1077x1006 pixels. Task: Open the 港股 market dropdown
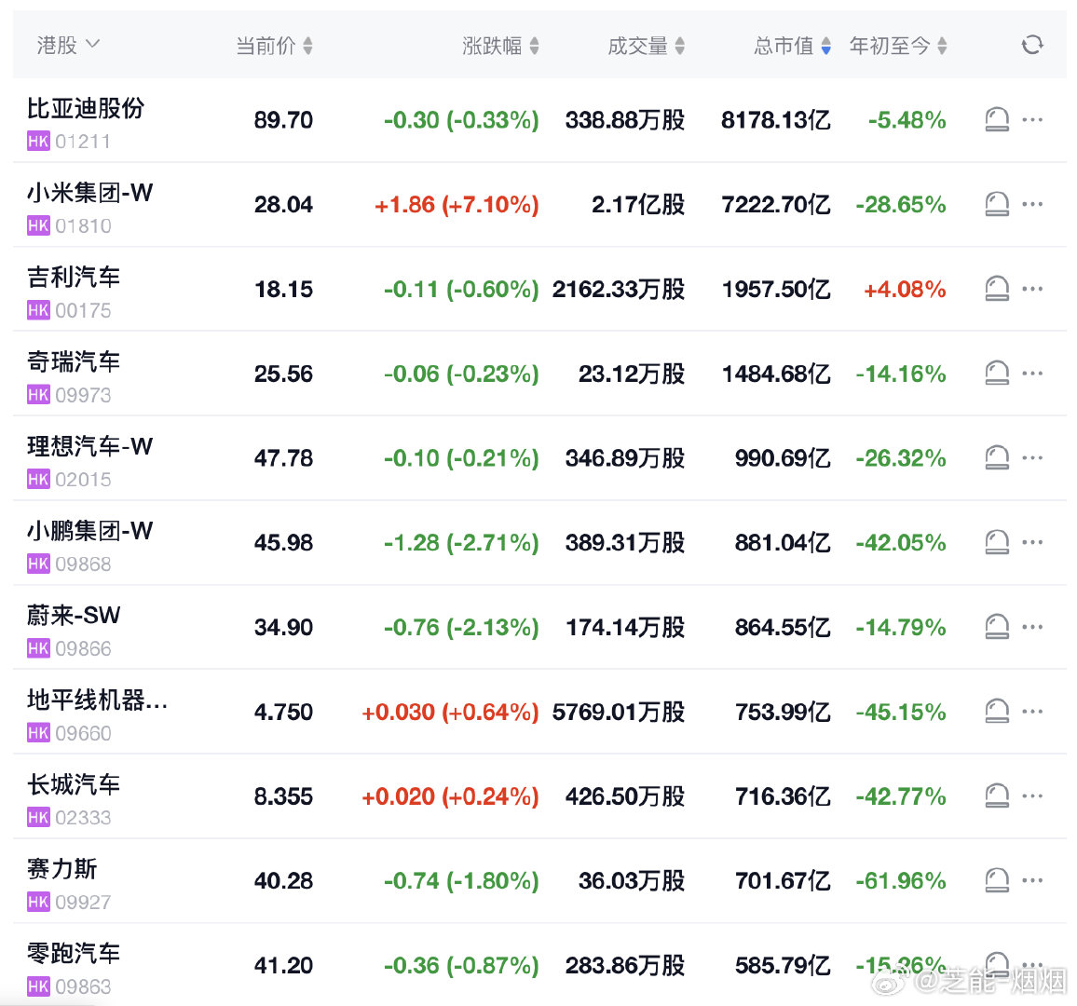pyautogui.click(x=68, y=46)
